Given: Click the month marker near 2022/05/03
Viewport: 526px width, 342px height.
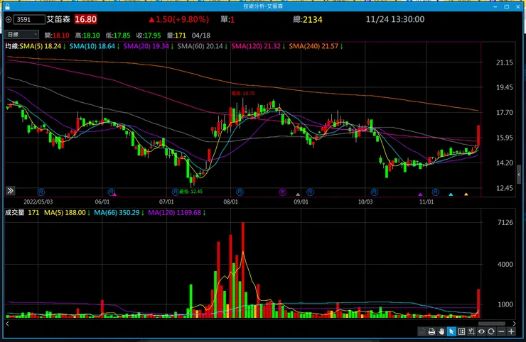Looking at the screenshot, I should point(41,192).
